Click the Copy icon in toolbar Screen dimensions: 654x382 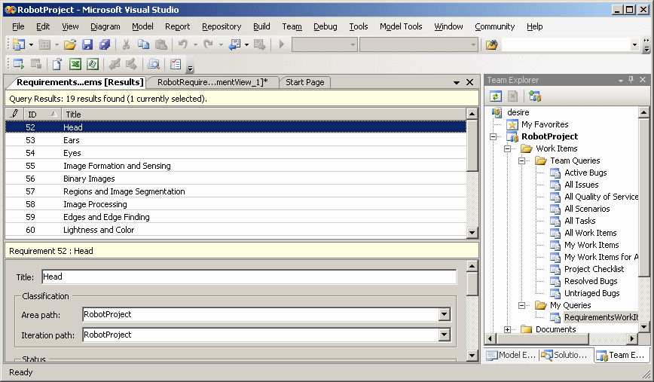coord(143,45)
